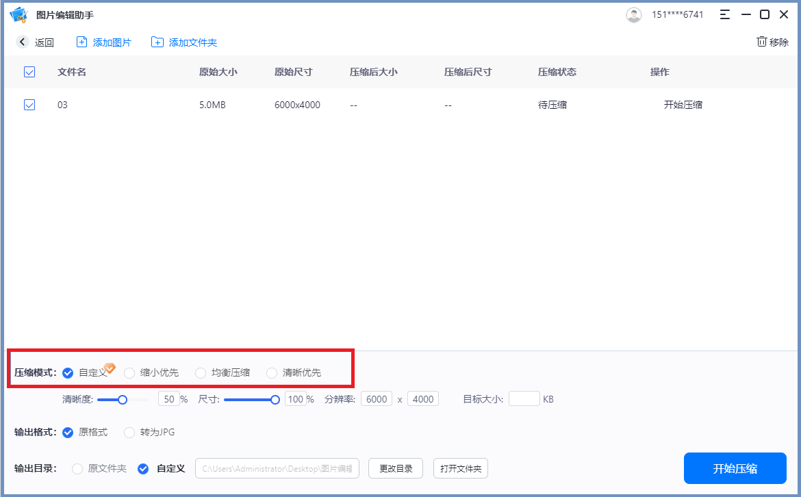Click the user avatar icon
The width and height of the screenshot is (801, 497).
click(633, 14)
